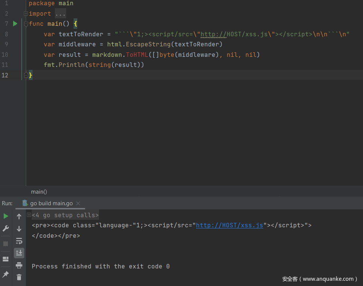363x286 pixels.
Task: Toggle scroll to end of output
Action: pos(19,253)
